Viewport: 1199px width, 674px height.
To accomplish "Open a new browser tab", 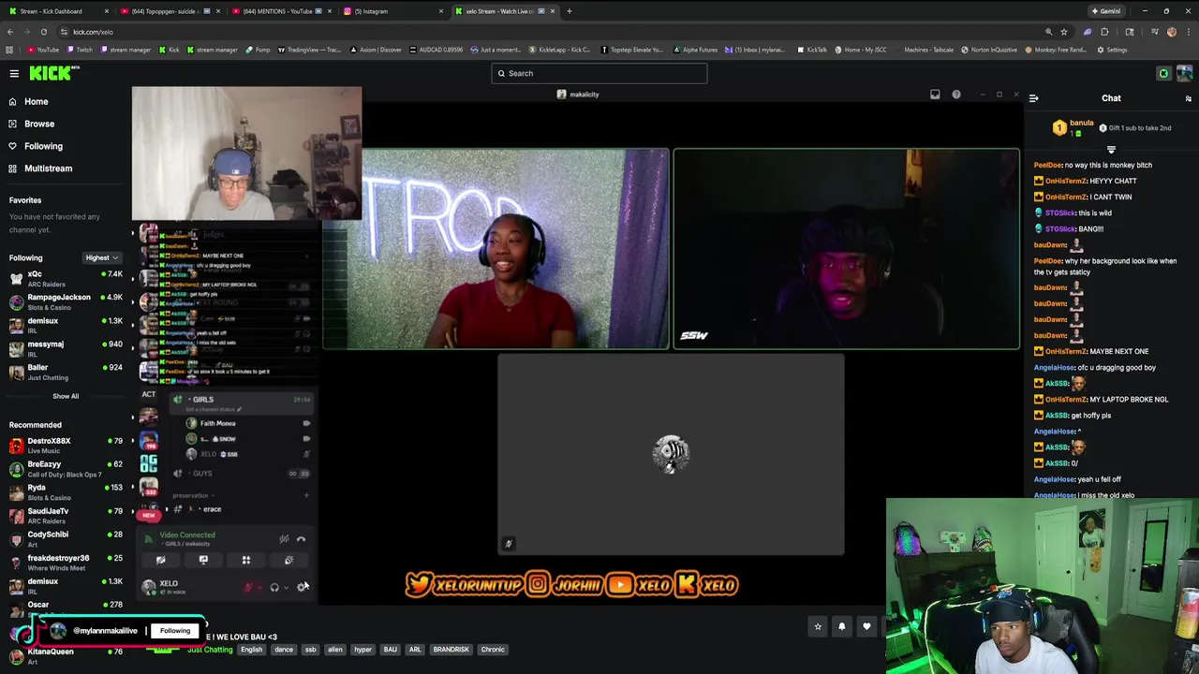I will click(x=569, y=11).
